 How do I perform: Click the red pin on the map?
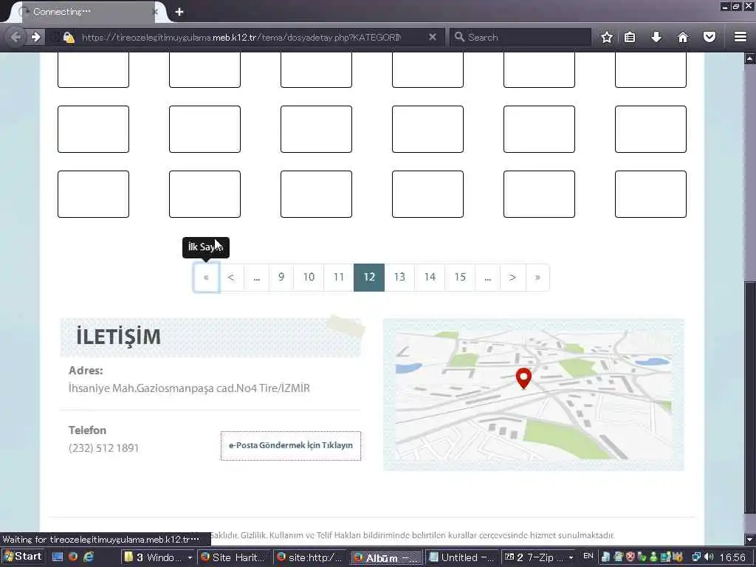[523, 377]
